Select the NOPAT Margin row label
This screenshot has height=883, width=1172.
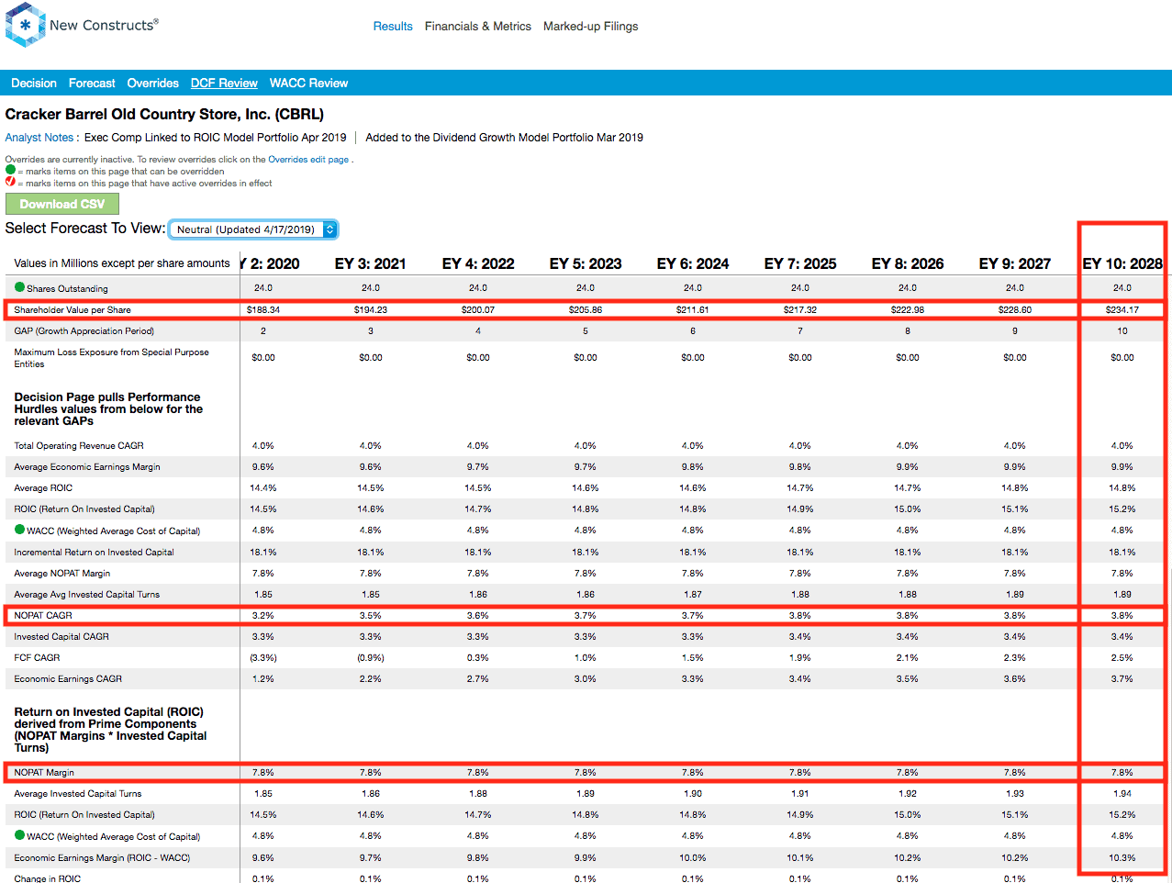point(44,773)
